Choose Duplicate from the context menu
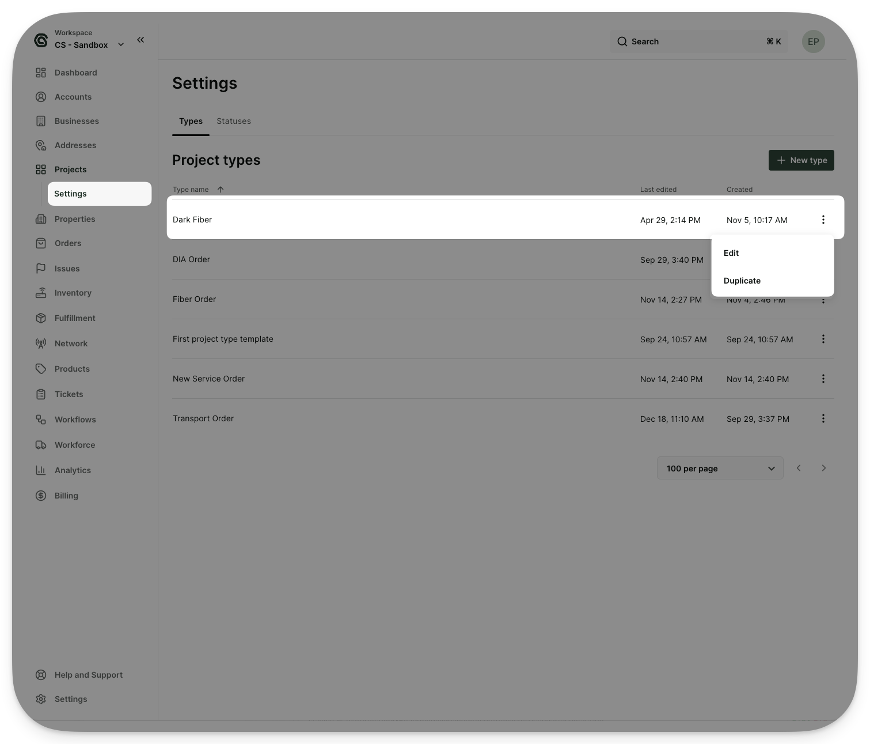The image size is (870, 744). 773,281
